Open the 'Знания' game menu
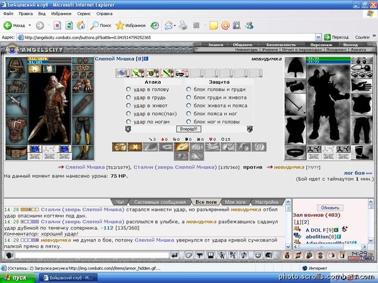Image resolution: width=378 pixels, height=283 pixels. pos(215,45)
